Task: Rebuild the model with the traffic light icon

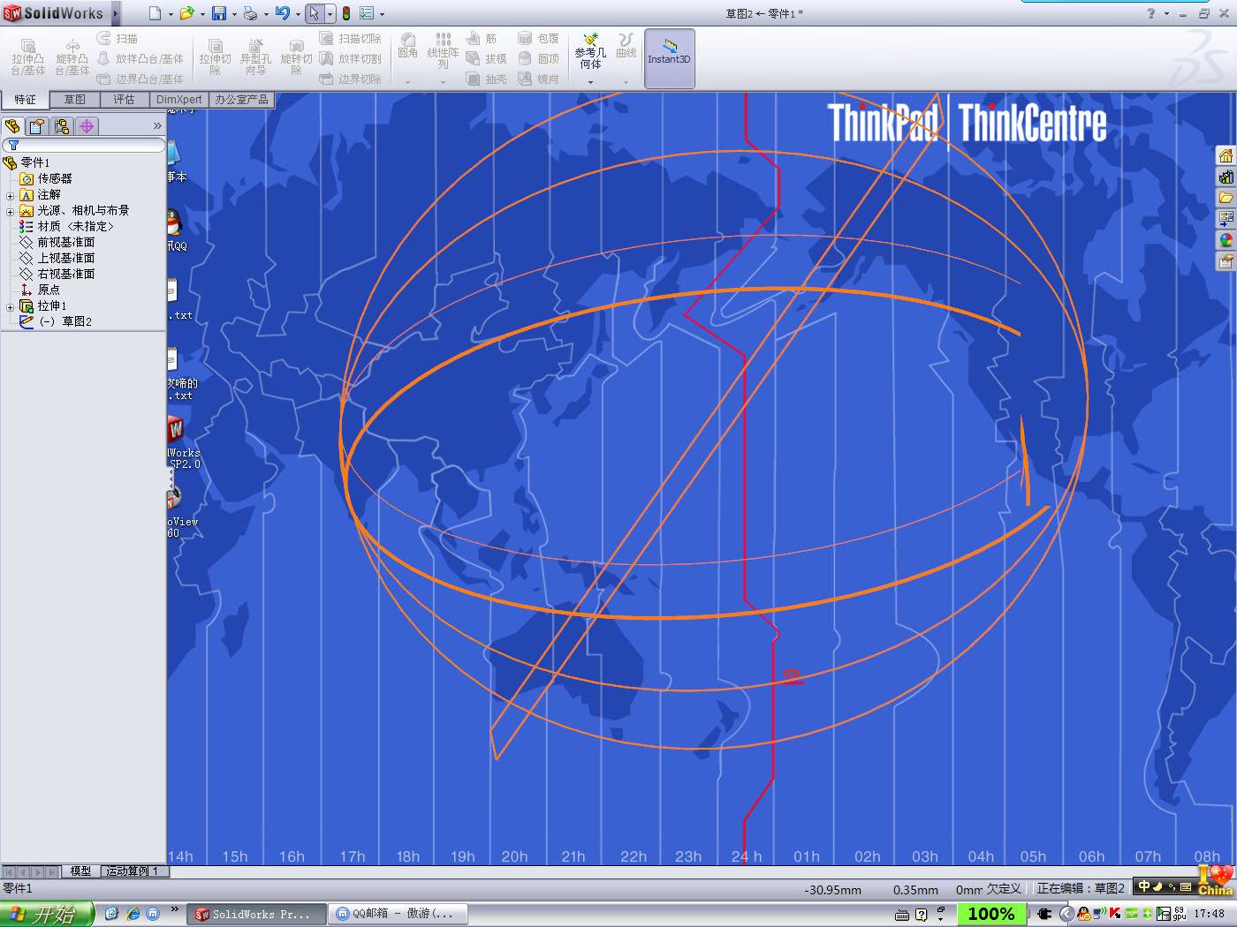Action: (346, 13)
